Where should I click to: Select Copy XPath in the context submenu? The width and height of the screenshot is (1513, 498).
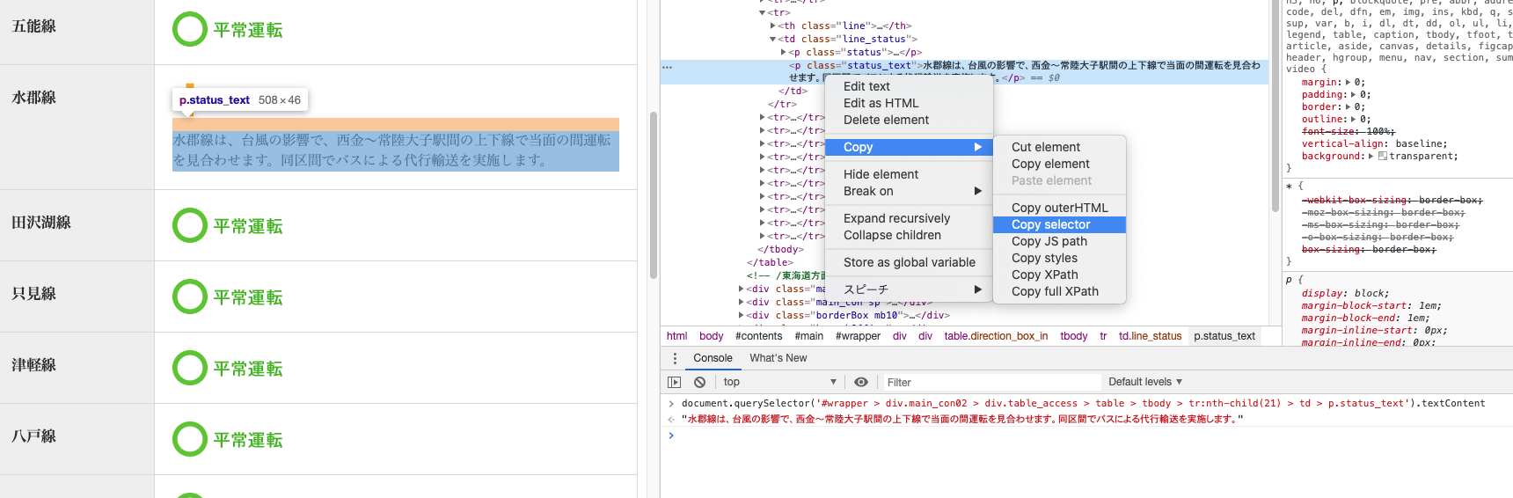[1044, 275]
